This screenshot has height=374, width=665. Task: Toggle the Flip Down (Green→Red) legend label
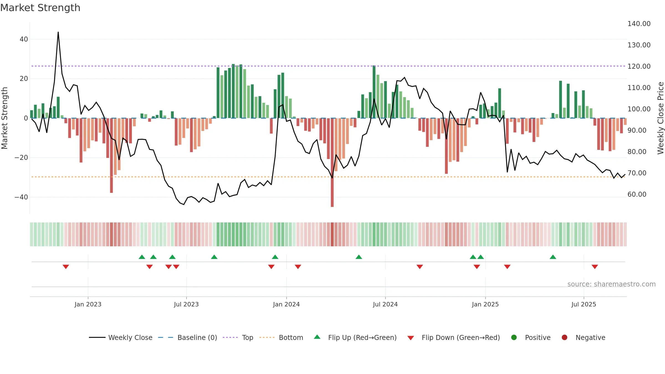point(461,337)
